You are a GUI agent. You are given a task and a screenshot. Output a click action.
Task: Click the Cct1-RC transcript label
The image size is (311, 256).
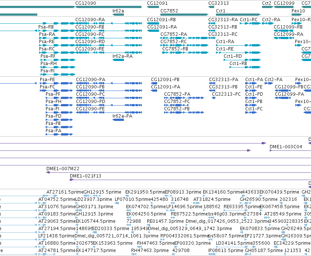point(249,20)
